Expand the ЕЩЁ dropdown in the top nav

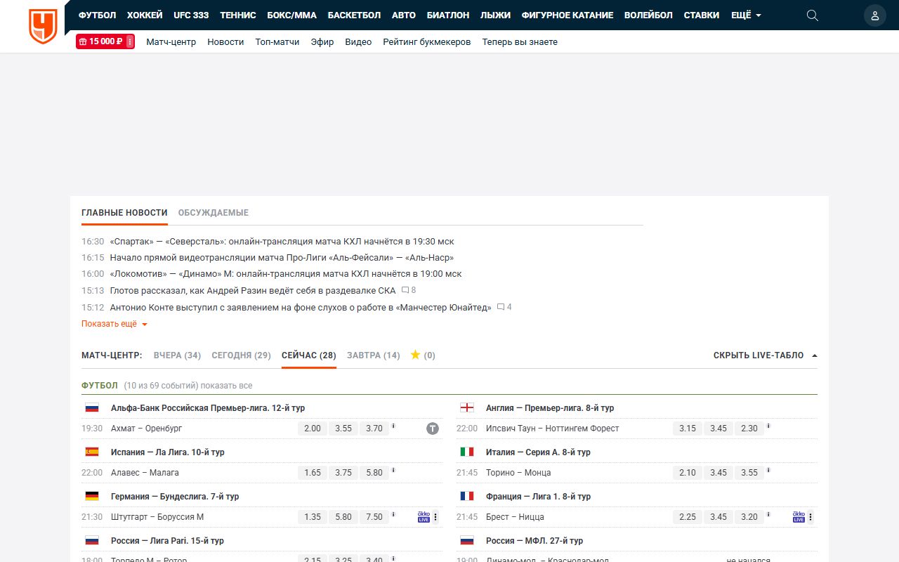click(x=746, y=15)
